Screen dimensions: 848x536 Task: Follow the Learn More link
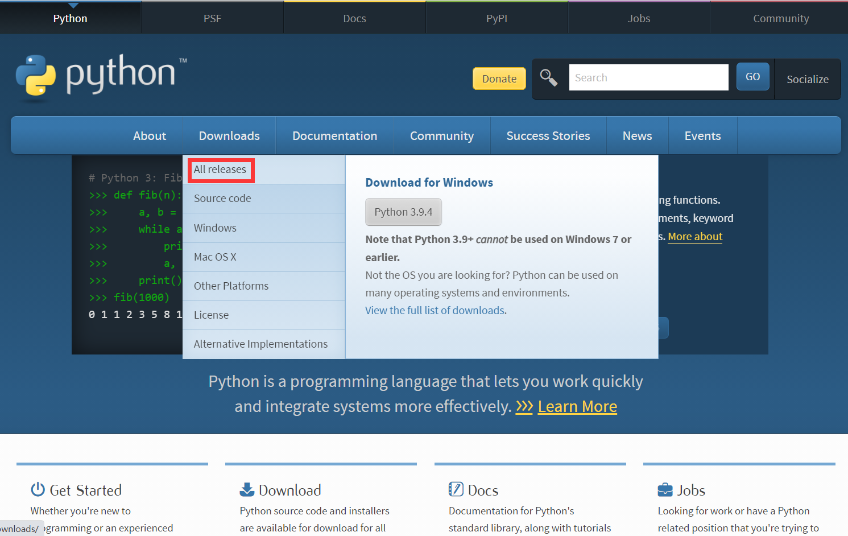coord(577,407)
